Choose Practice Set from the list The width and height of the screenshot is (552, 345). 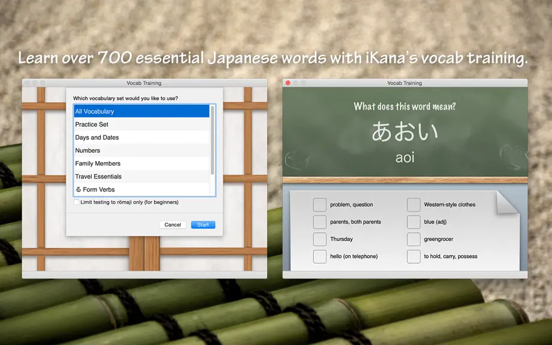point(141,124)
